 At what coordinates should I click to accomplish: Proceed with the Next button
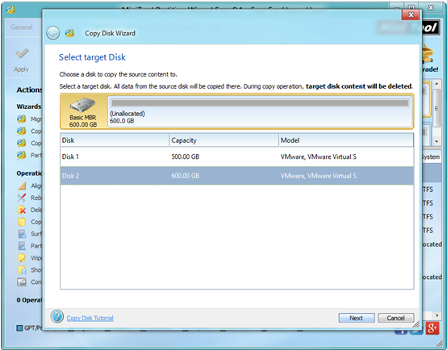357,318
